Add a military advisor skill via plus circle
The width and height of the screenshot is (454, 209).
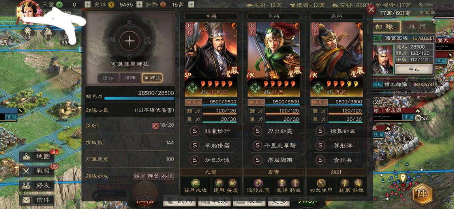pyautogui.click(x=129, y=41)
